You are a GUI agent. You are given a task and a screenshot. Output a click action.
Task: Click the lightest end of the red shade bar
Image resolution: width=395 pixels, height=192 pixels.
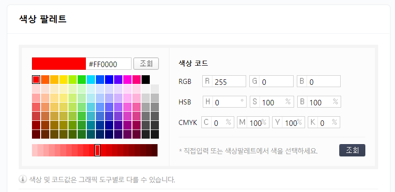coord(34,150)
